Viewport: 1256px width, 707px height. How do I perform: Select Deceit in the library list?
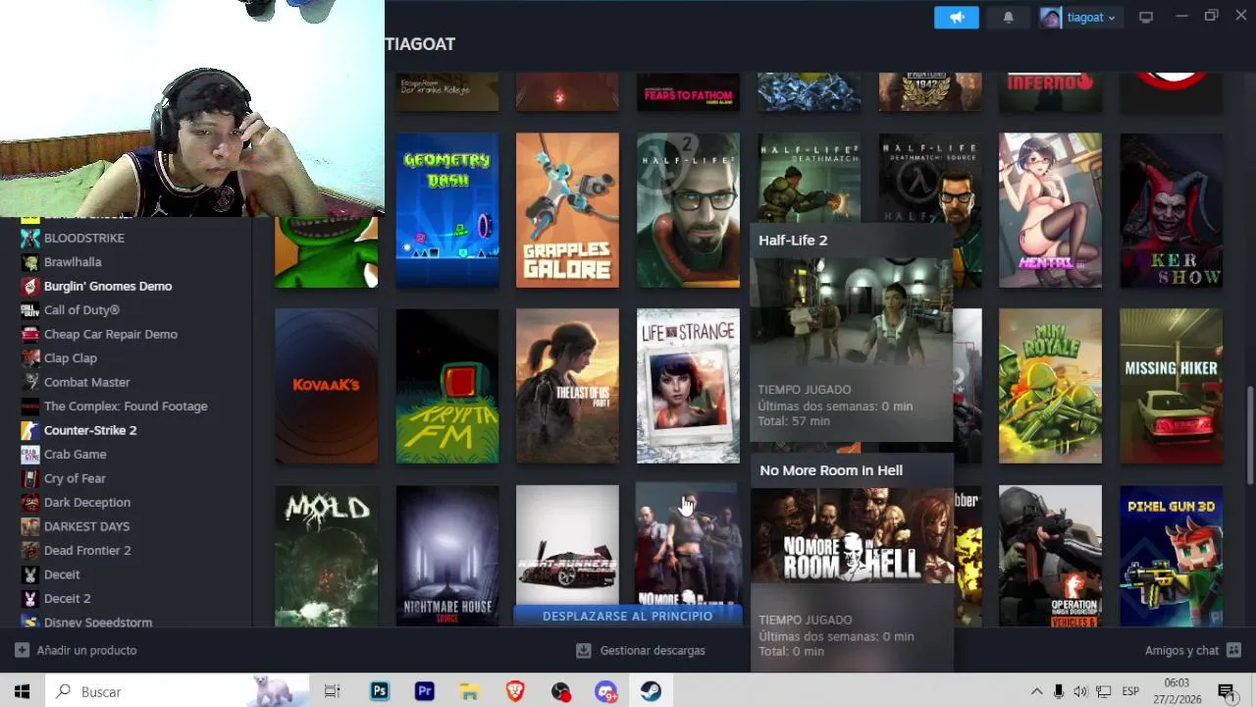62,574
